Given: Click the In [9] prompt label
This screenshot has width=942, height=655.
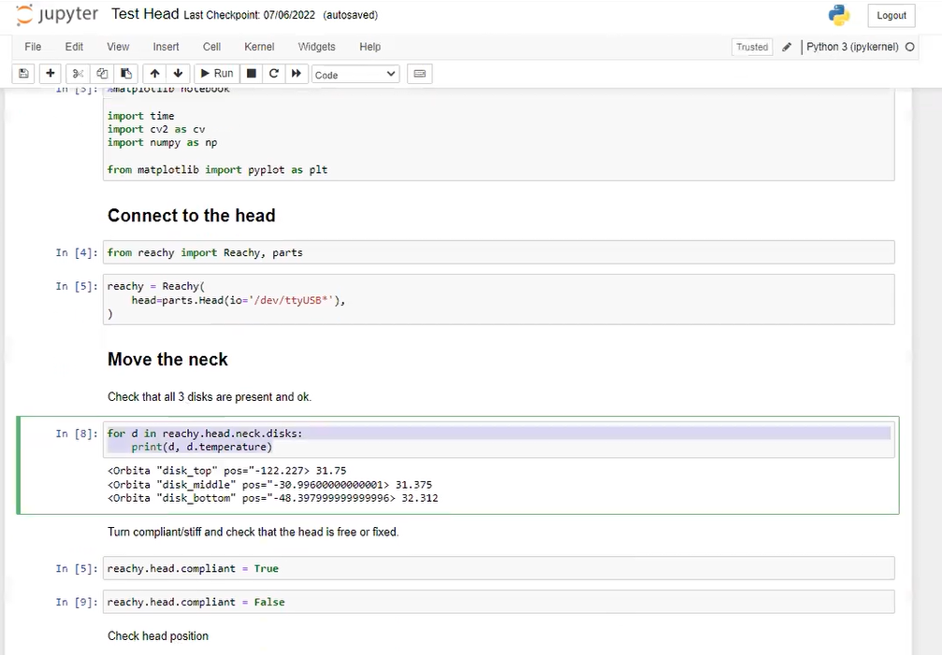Looking at the screenshot, I should tap(77, 602).
